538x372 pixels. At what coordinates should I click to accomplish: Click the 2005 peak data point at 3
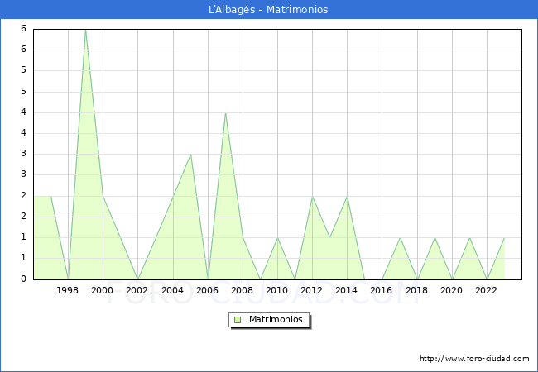click(x=190, y=155)
